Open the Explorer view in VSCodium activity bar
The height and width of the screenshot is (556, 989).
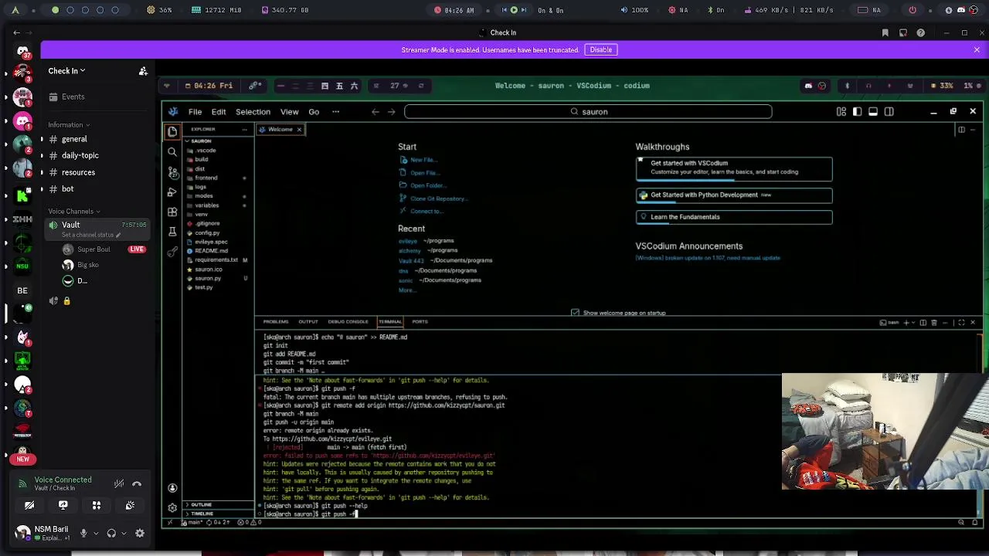tap(172, 131)
